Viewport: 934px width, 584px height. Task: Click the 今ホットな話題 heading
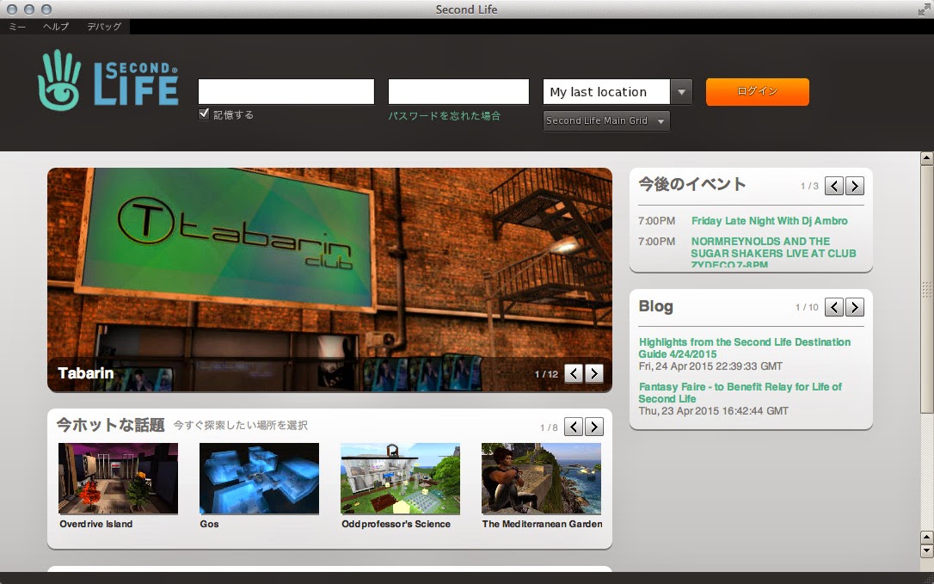[x=110, y=425]
